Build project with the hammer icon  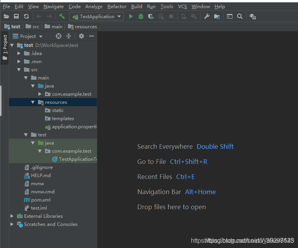[x=62, y=16]
